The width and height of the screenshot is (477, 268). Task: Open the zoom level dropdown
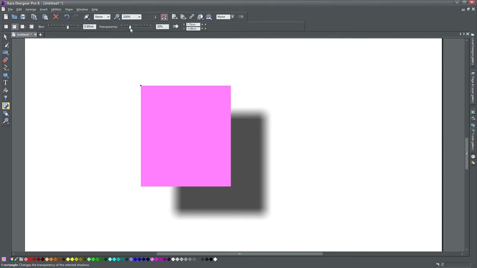click(139, 16)
